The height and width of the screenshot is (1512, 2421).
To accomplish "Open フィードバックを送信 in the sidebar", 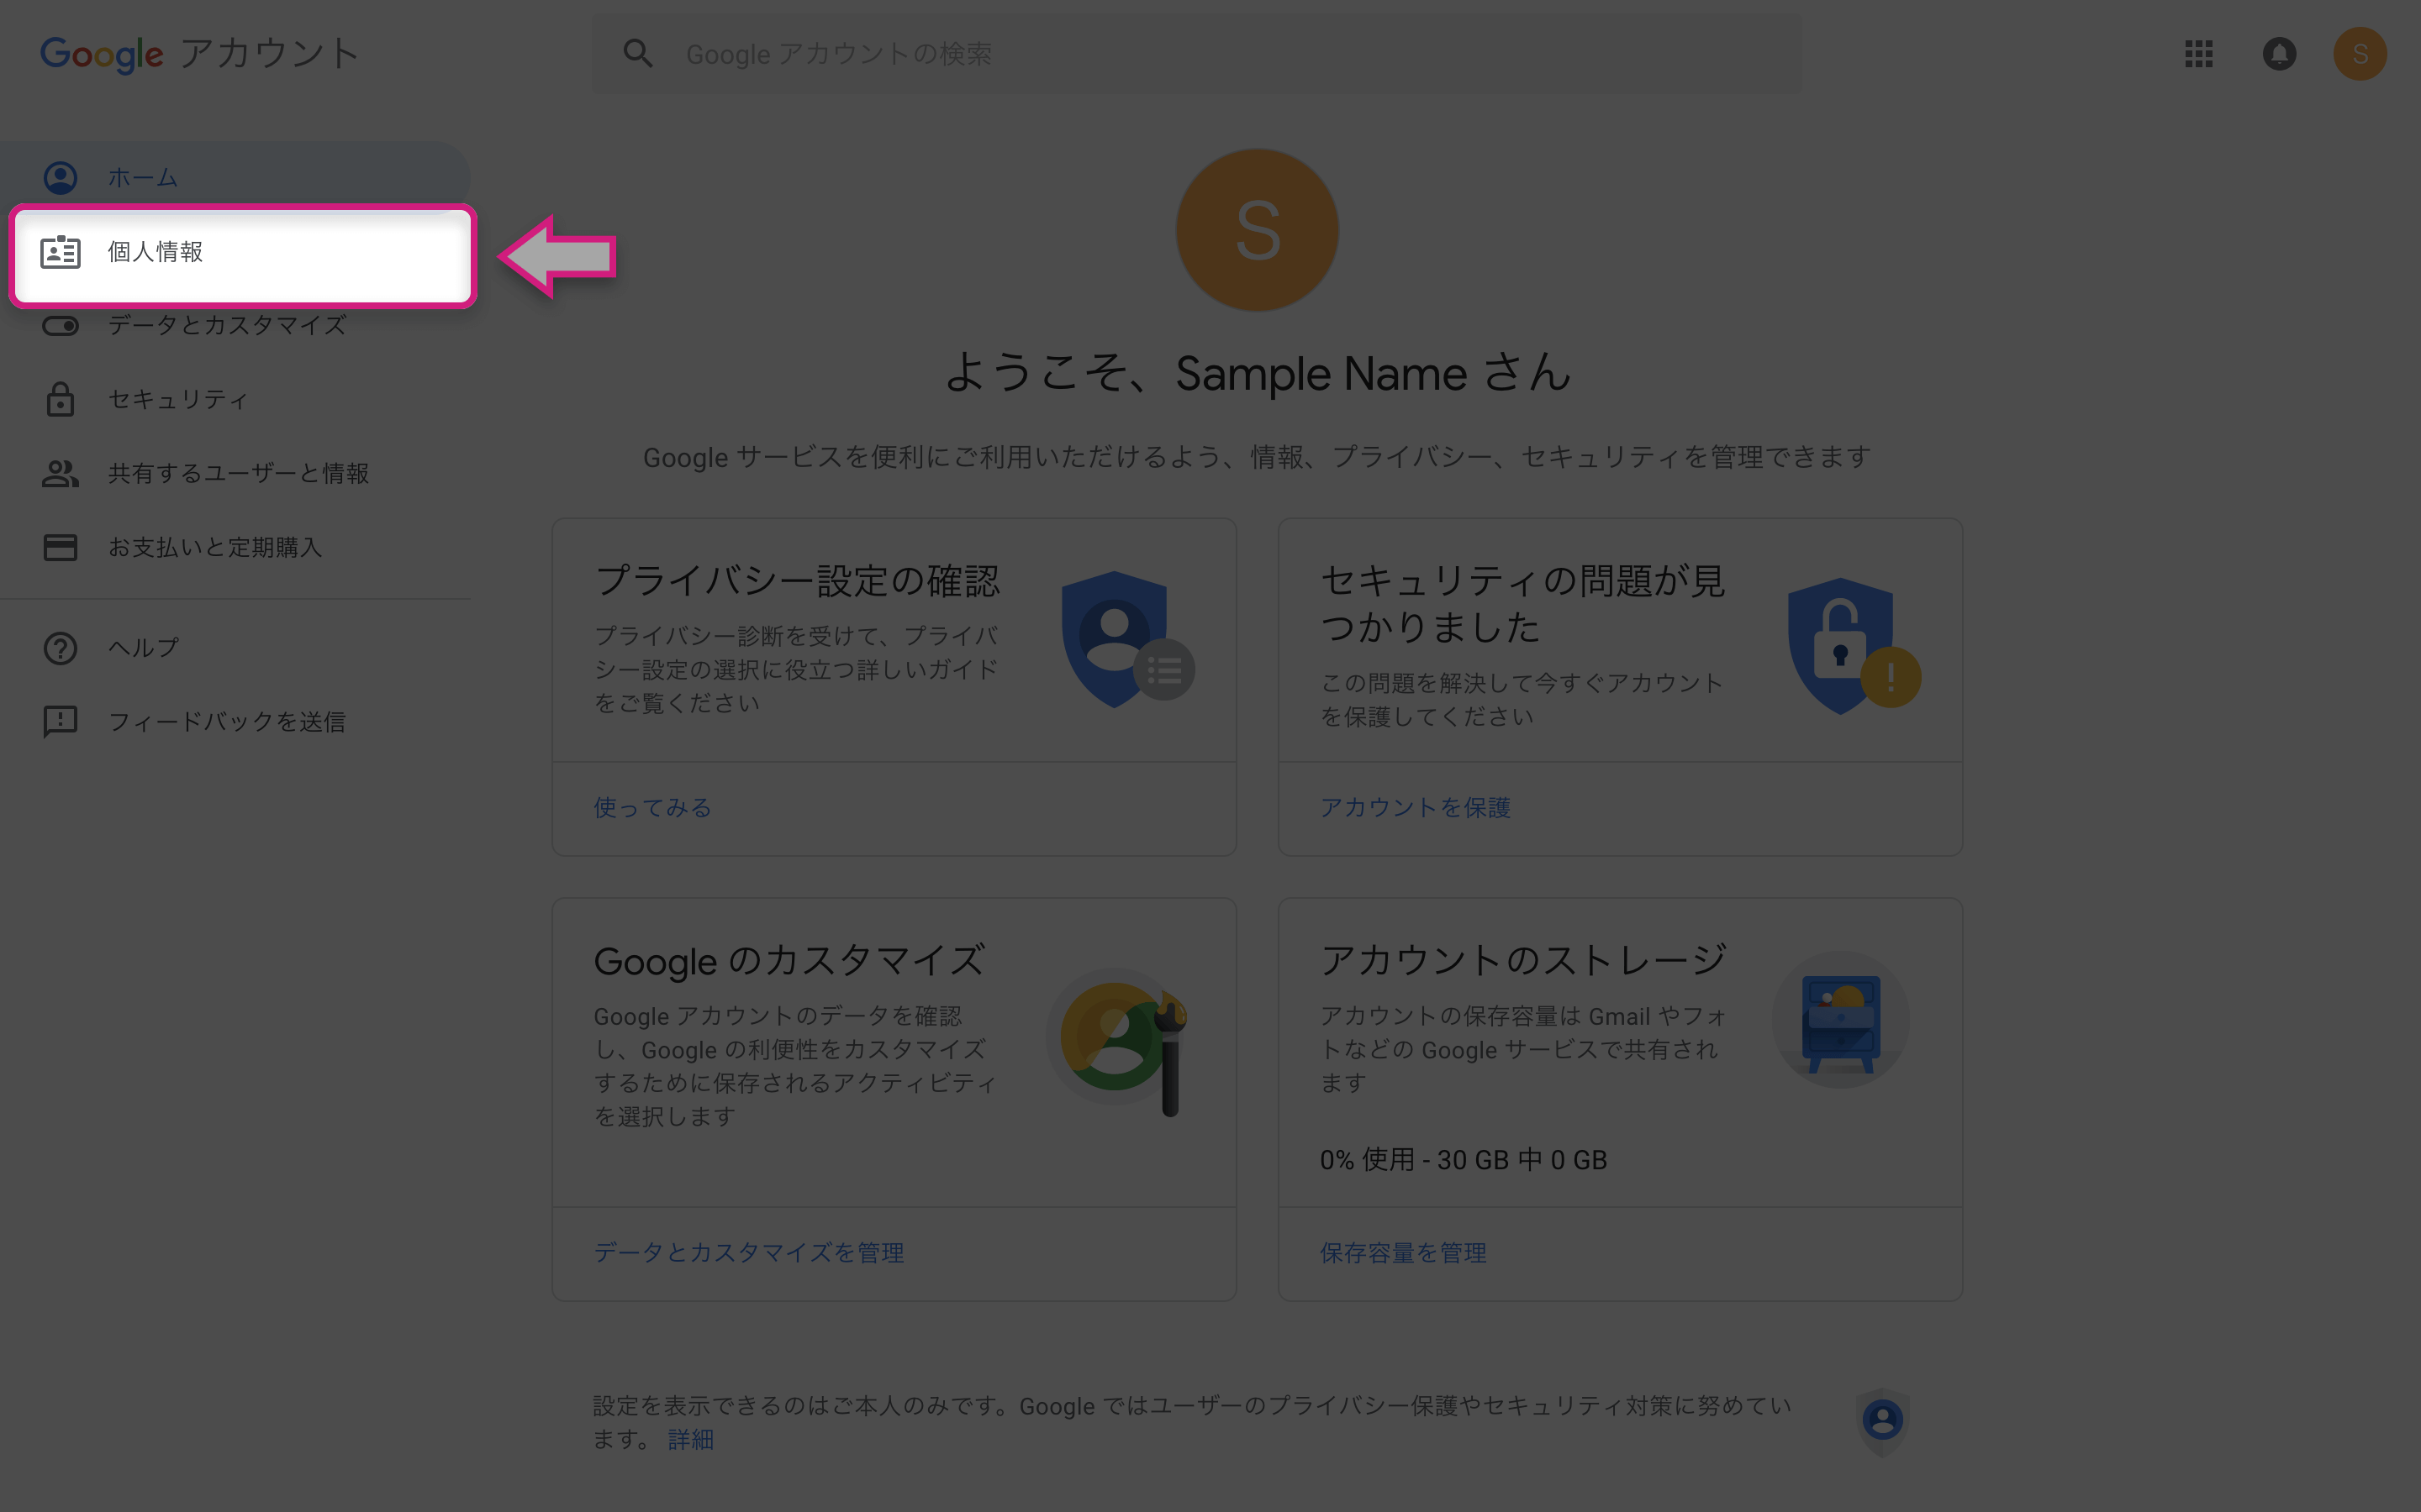I will [x=236, y=721].
